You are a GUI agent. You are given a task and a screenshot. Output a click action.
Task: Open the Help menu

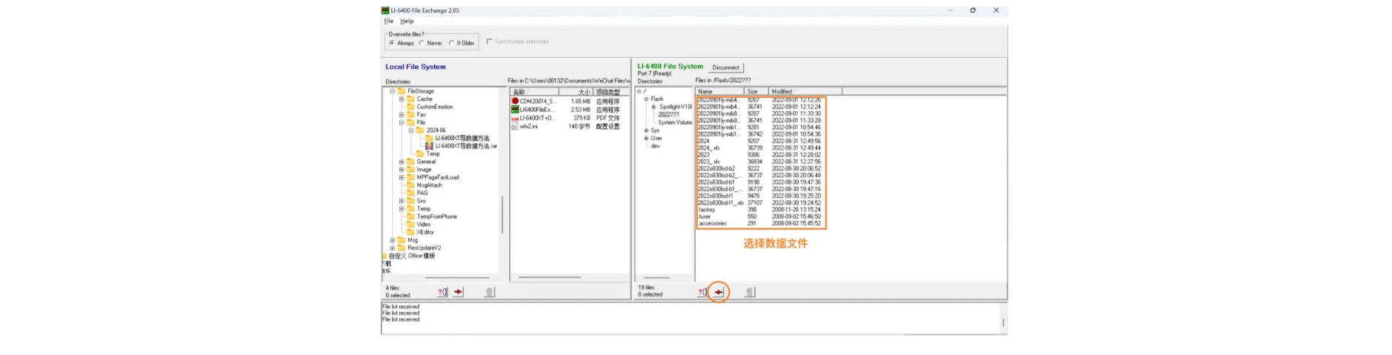click(x=407, y=21)
